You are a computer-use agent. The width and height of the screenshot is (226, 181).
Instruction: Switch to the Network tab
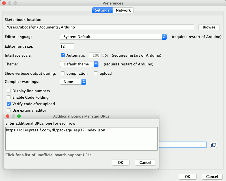point(123,10)
